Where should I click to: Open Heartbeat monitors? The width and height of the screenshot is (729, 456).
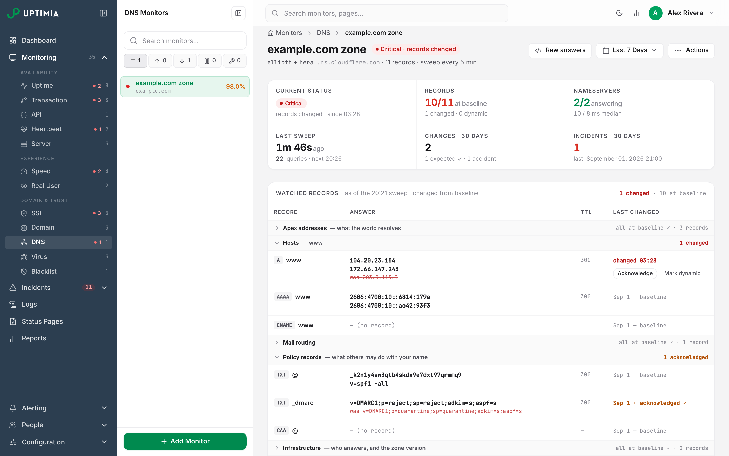click(59, 129)
